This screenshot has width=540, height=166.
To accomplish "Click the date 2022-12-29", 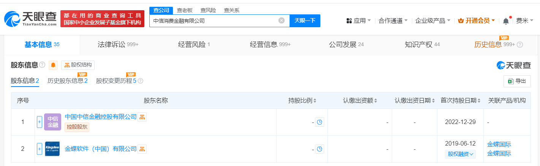I will [460, 122].
